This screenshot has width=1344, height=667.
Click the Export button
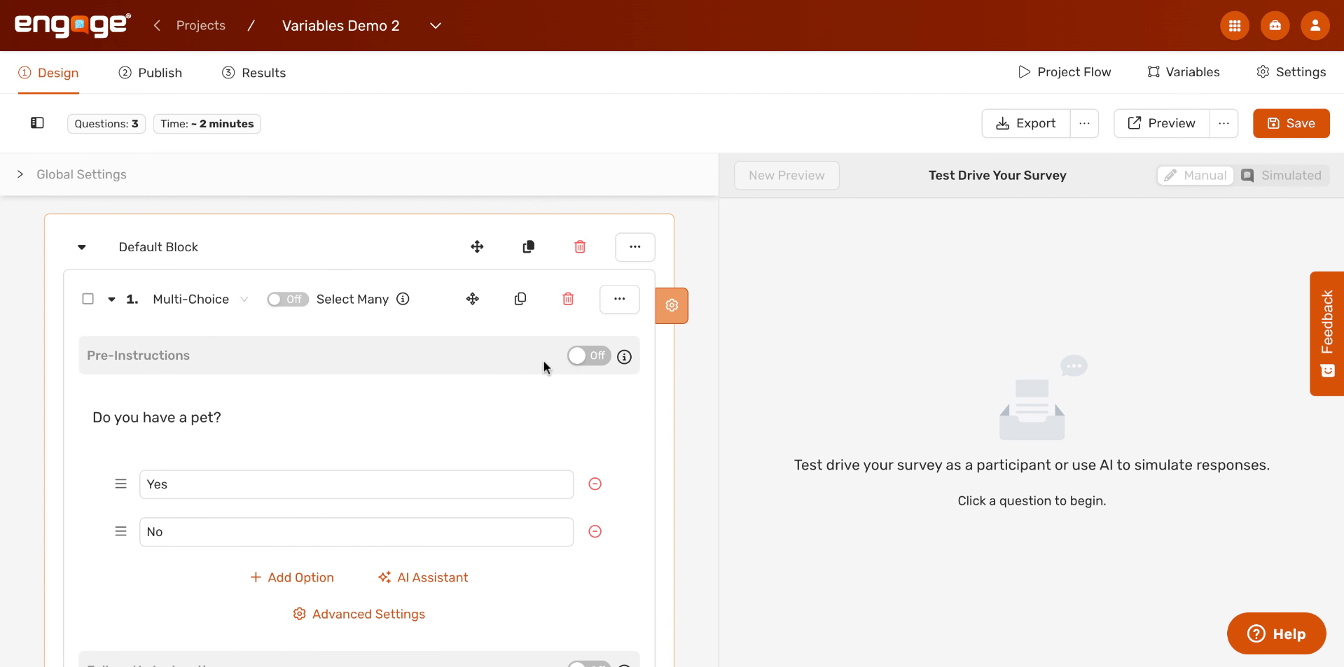tap(1025, 123)
